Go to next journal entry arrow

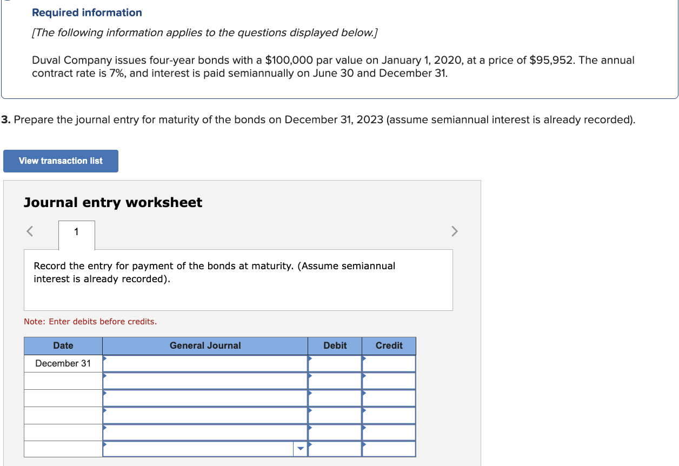click(x=455, y=231)
